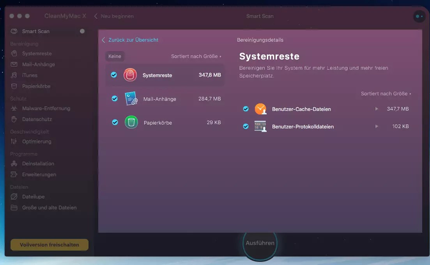The width and height of the screenshot is (430, 265).
Task: Click the red Systemreste list icon
Action: (x=130, y=75)
